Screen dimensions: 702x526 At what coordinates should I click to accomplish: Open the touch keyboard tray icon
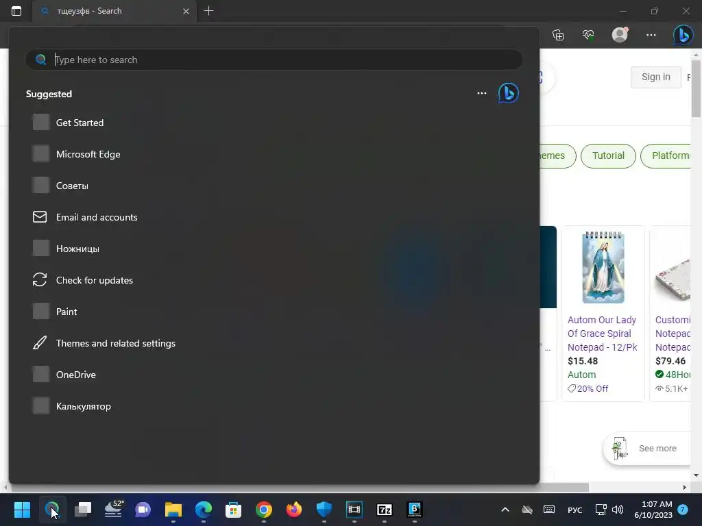(549, 510)
